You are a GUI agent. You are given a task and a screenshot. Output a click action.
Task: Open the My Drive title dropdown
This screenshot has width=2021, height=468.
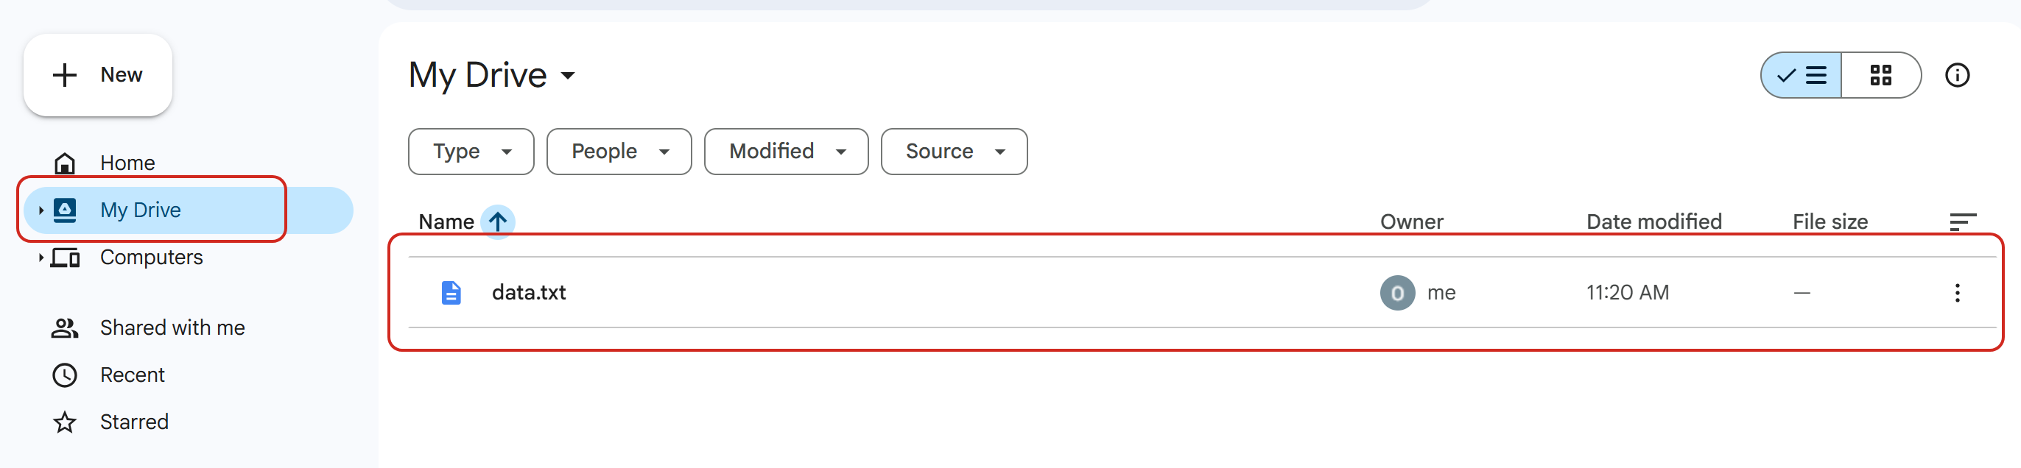point(568,76)
